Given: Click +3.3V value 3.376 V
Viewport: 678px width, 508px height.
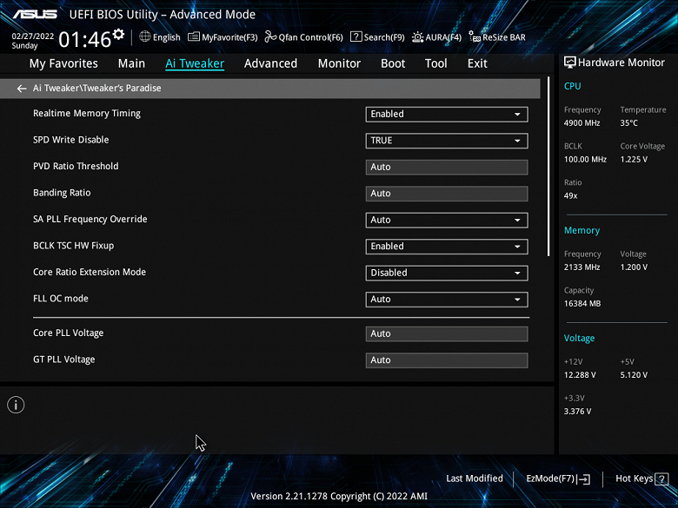Looking at the screenshot, I should point(577,412).
